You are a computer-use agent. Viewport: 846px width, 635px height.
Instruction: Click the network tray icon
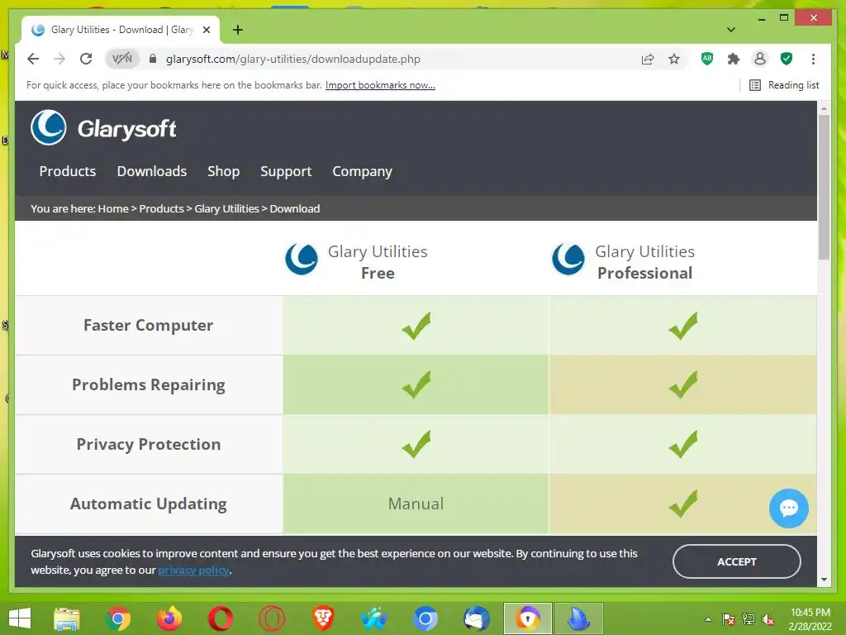[749, 619]
